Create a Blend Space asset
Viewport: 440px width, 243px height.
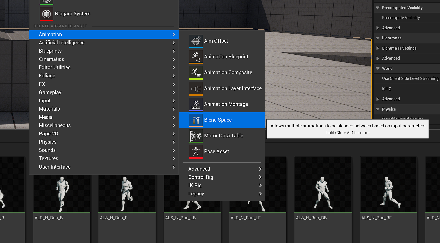pos(222,120)
